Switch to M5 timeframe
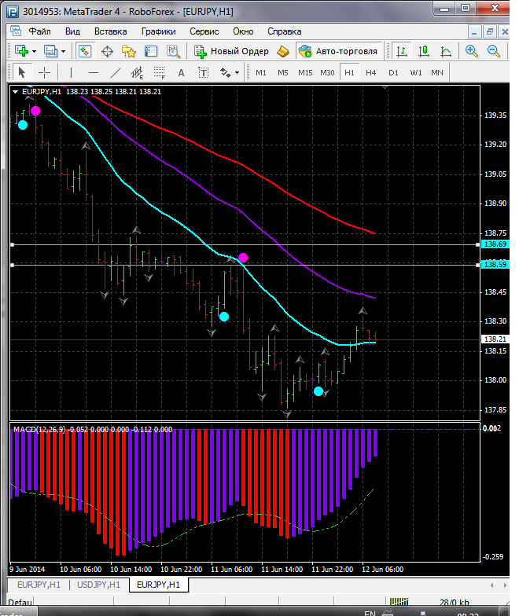 tap(283, 72)
